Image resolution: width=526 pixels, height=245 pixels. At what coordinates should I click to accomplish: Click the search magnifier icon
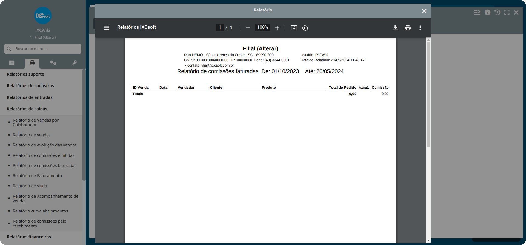click(x=9, y=49)
